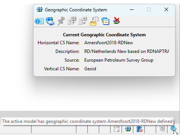Select the Amersfoort2018-RDNew horizontal CS name

[109, 43]
